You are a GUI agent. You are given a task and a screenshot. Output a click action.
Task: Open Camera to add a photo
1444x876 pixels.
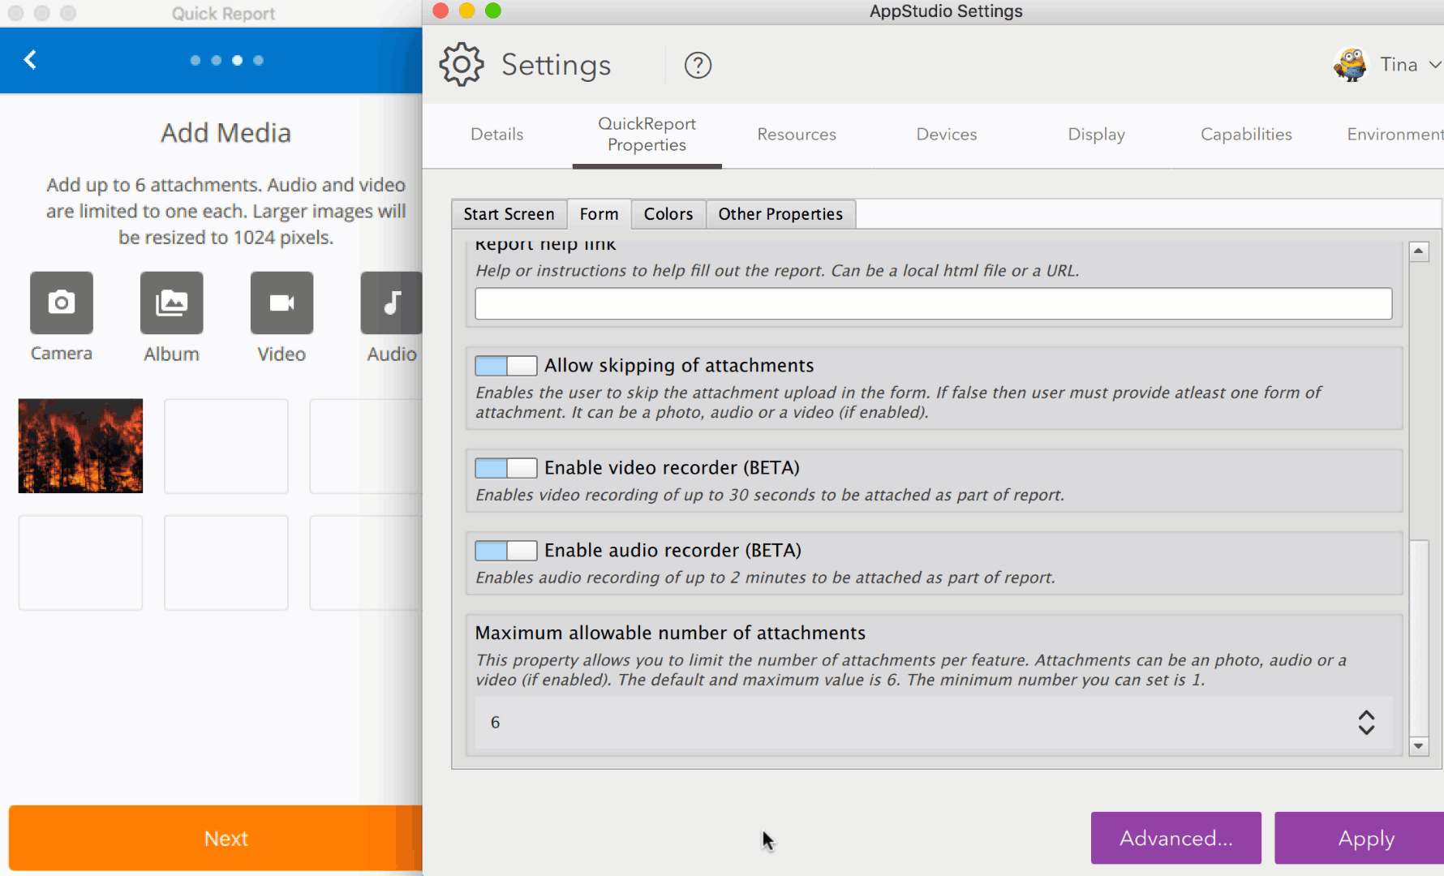click(x=62, y=303)
